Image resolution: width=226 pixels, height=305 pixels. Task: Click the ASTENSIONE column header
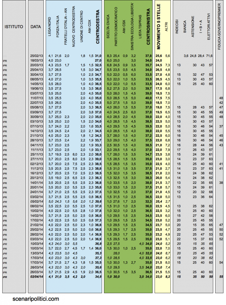pos(193,27)
